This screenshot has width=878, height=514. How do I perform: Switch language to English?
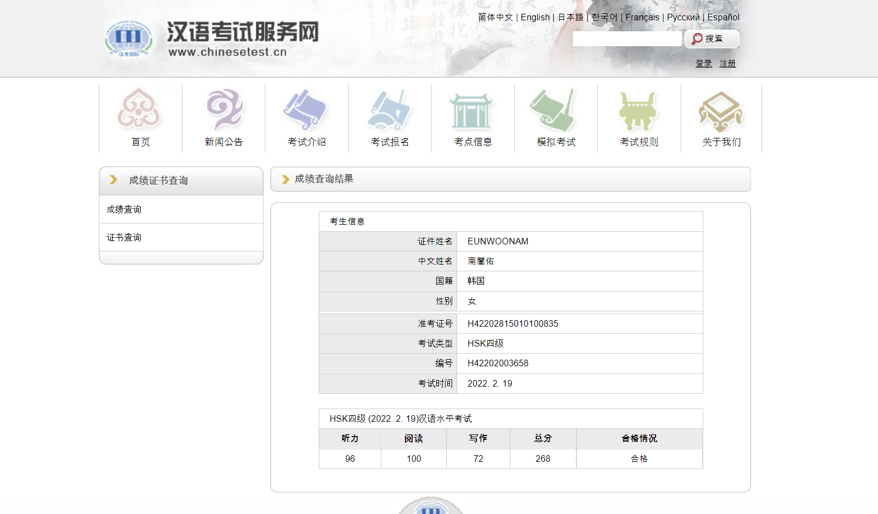[x=535, y=17]
